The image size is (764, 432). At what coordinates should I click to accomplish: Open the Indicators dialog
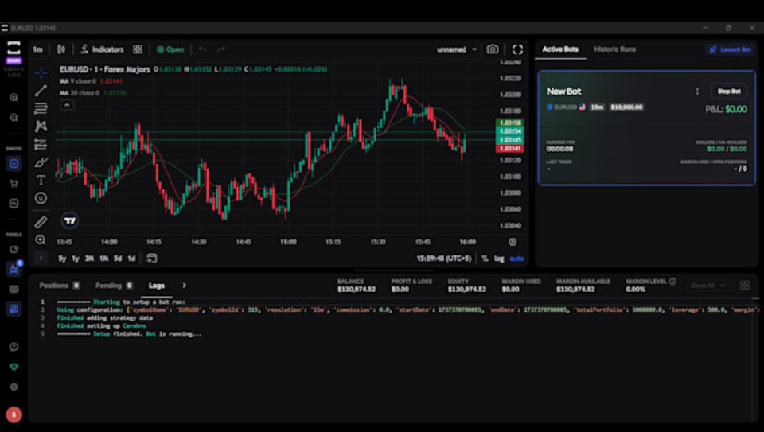pos(103,49)
